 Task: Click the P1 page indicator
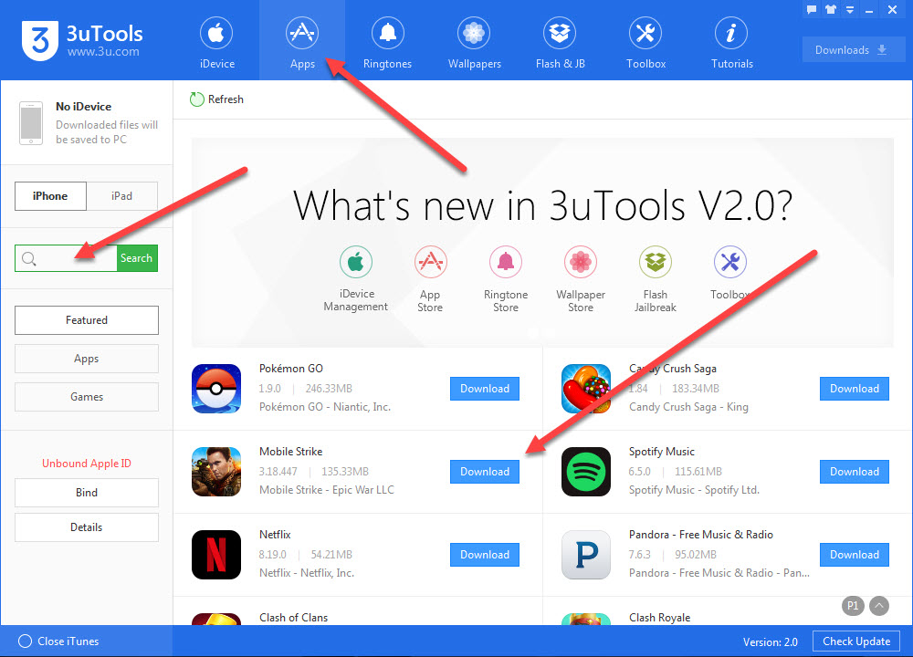point(853,606)
